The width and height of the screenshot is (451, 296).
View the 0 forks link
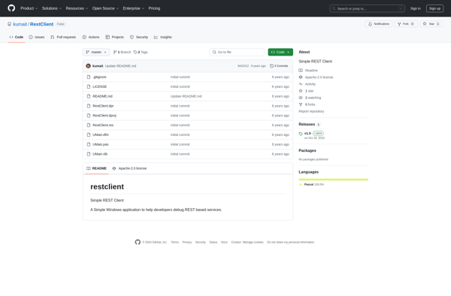click(x=307, y=104)
